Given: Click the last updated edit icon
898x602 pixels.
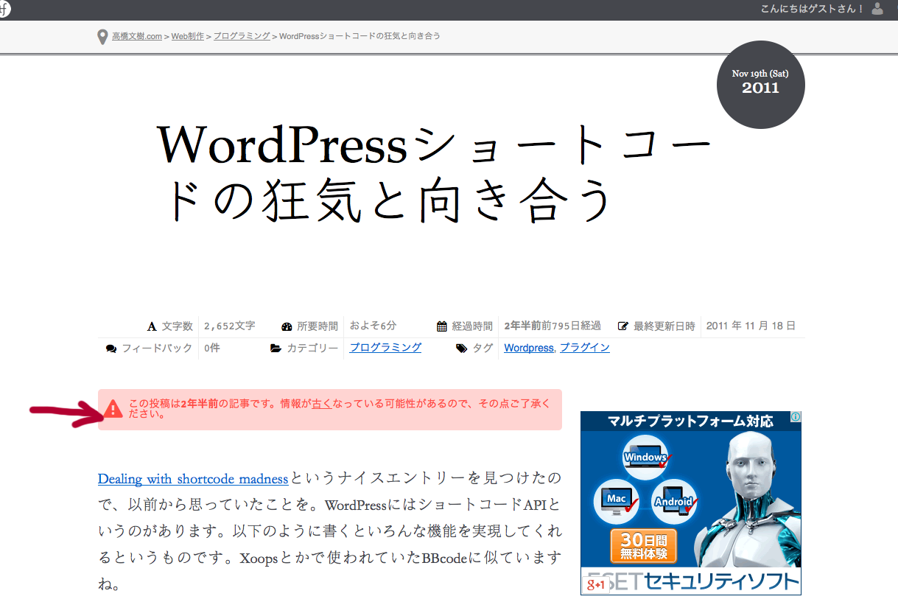Looking at the screenshot, I should coord(623,326).
